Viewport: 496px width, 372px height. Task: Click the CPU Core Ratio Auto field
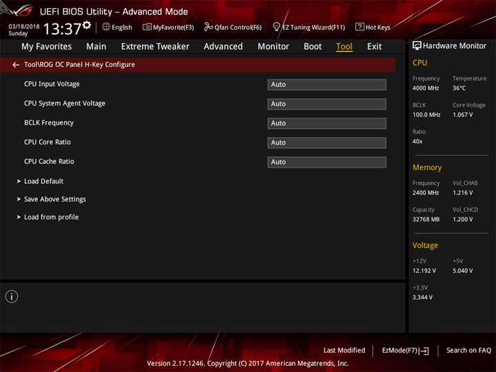pyautogui.click(x=327, y=143)
